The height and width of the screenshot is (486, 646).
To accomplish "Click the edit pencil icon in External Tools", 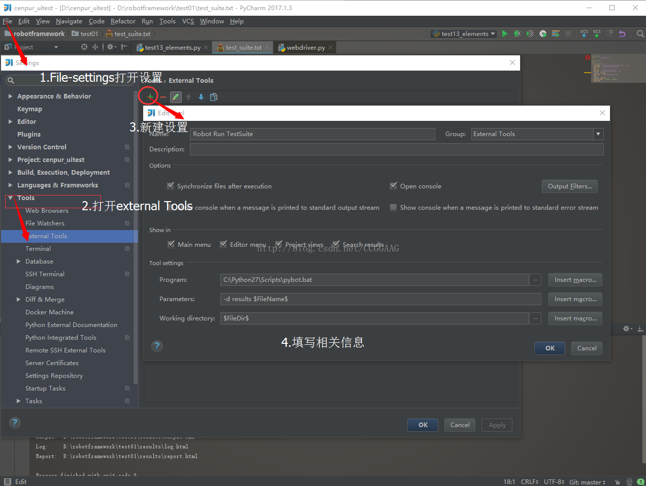I will [x=176, y=97].
